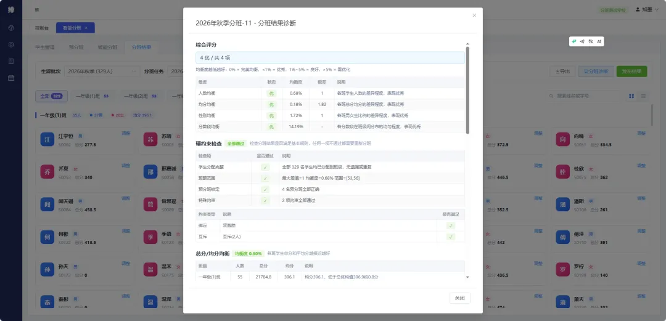Click the 乔 avatar of 乔夏
The image size is (666, 321).
(x=47, y=171)
